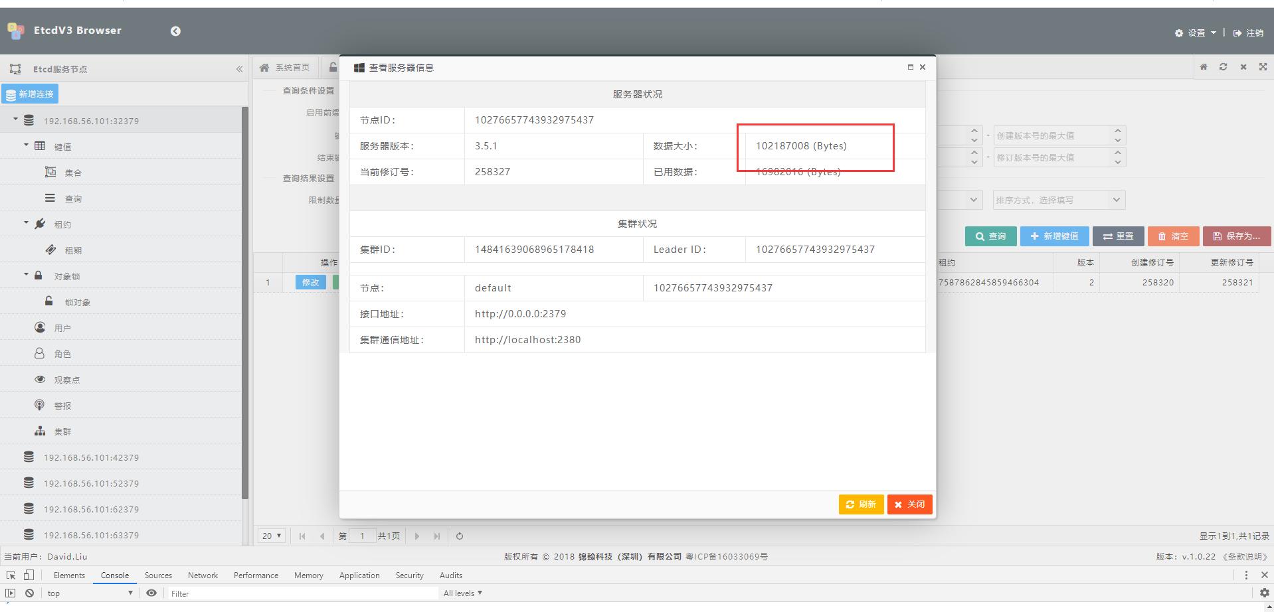Collapse the 对象锁 tree branch
The height and width of the screenshot is (612, 1274).
coord(26,274)
